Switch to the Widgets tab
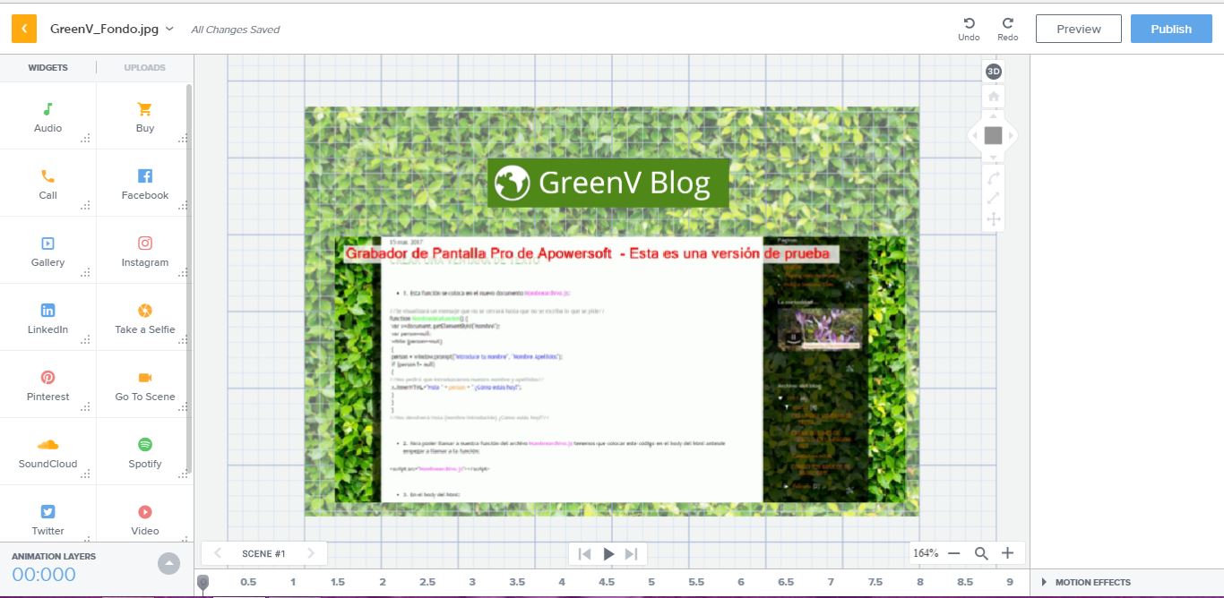The width and height of the screenshot is (1224, 598). click(47, 67)
